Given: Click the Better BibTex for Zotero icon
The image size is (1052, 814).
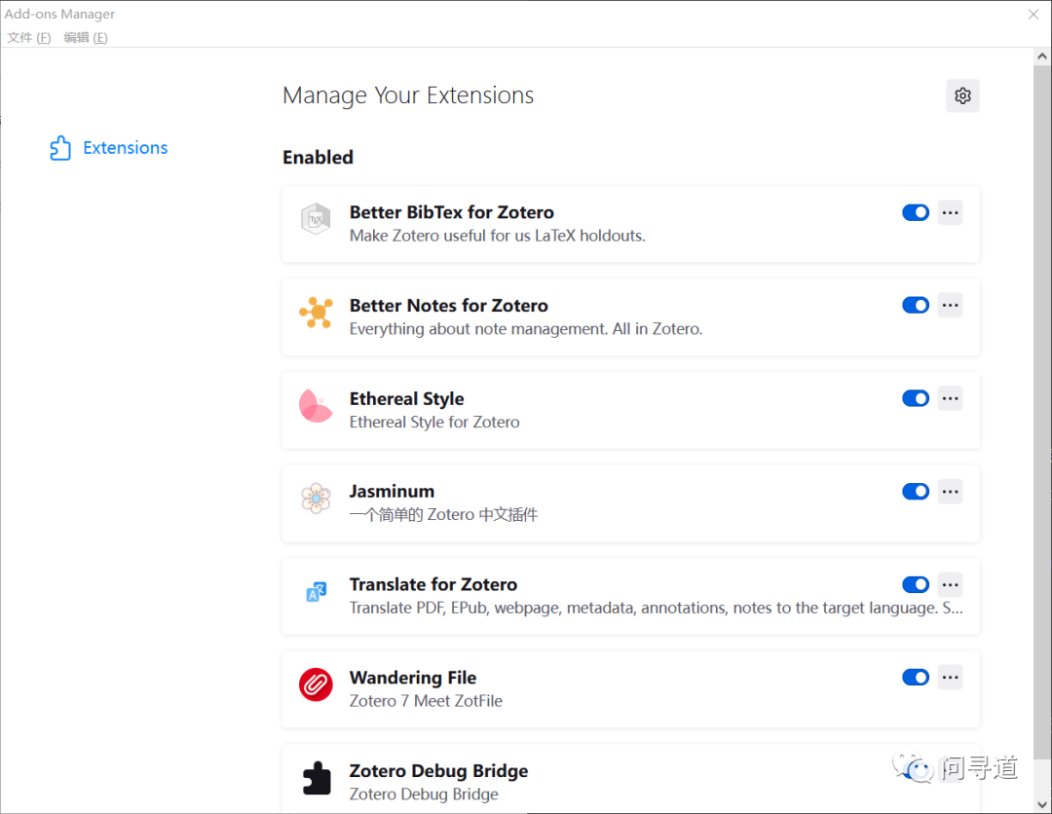Looking at the screenshot, I should point(316,220).
